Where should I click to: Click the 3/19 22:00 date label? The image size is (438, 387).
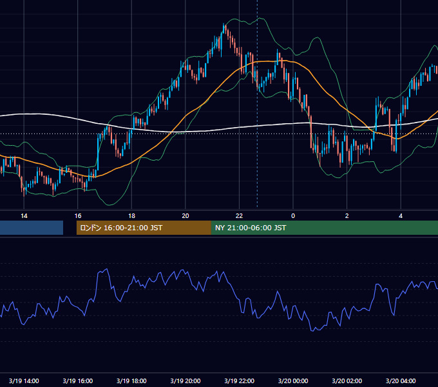tap(240, 381)
